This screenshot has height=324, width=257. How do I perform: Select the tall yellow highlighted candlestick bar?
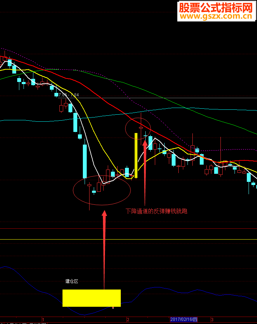click(136, 155)
